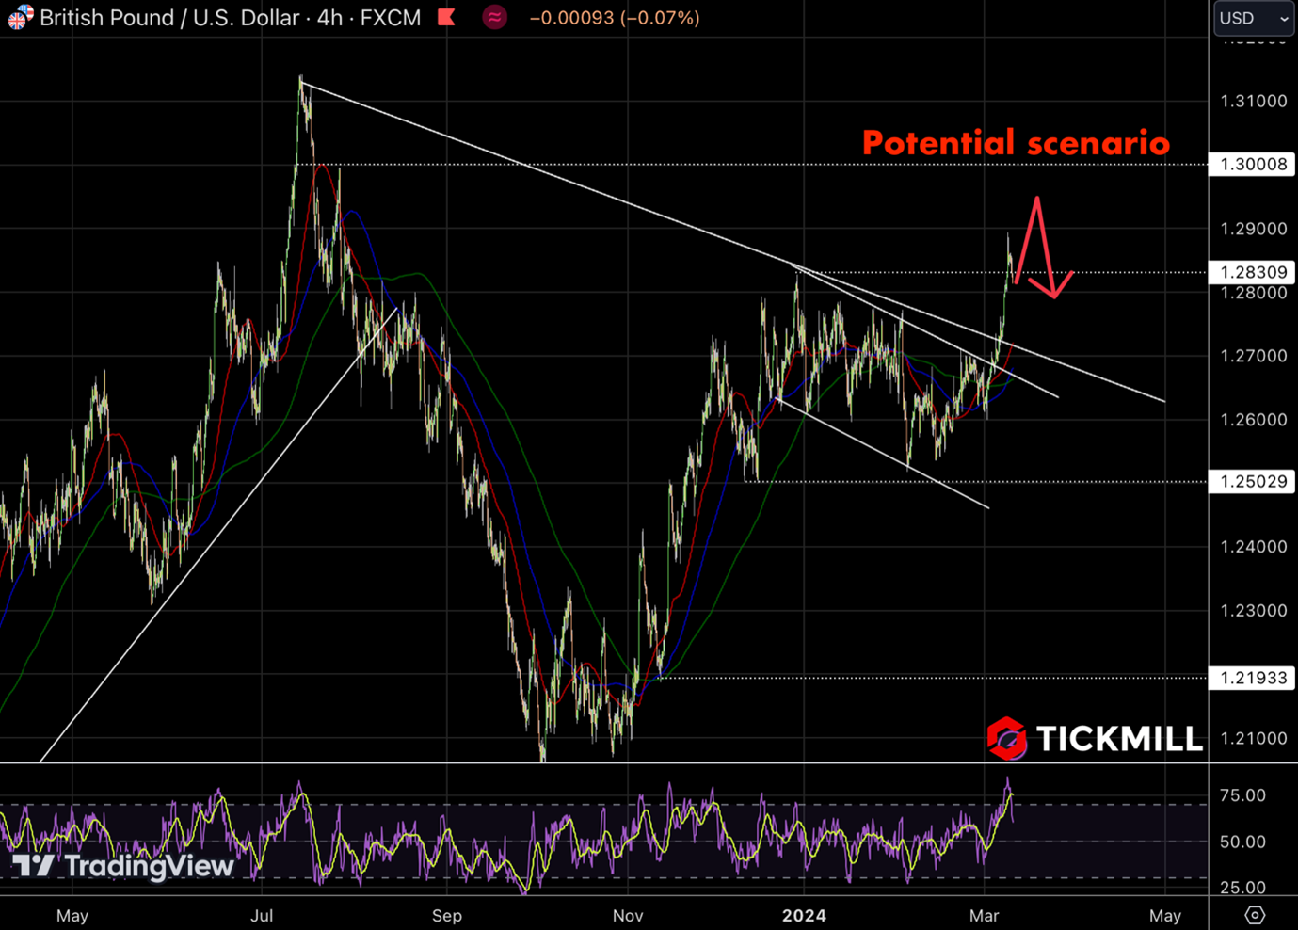The width and height of the screenshot is (1298, 930).
Task: Click the 1.23000 price axis value
Action: tap(1253, 611)
